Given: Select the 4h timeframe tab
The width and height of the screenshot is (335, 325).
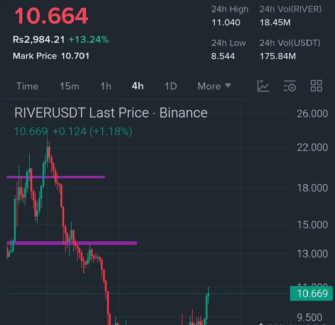Looking at the screenshot, I should 138,86.
